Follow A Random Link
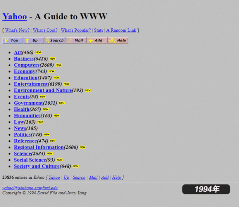 (x=121, y=30)
